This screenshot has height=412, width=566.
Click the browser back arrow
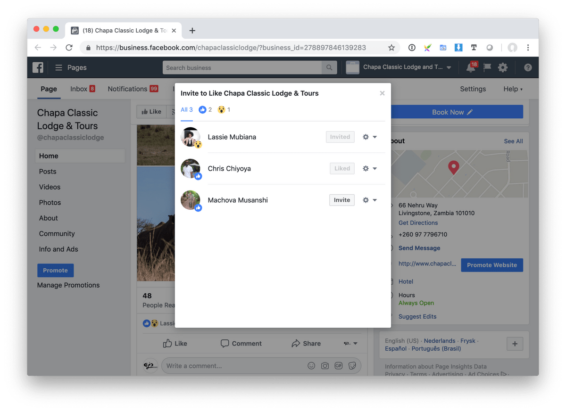pyautogui.click(x=38, y=48)
